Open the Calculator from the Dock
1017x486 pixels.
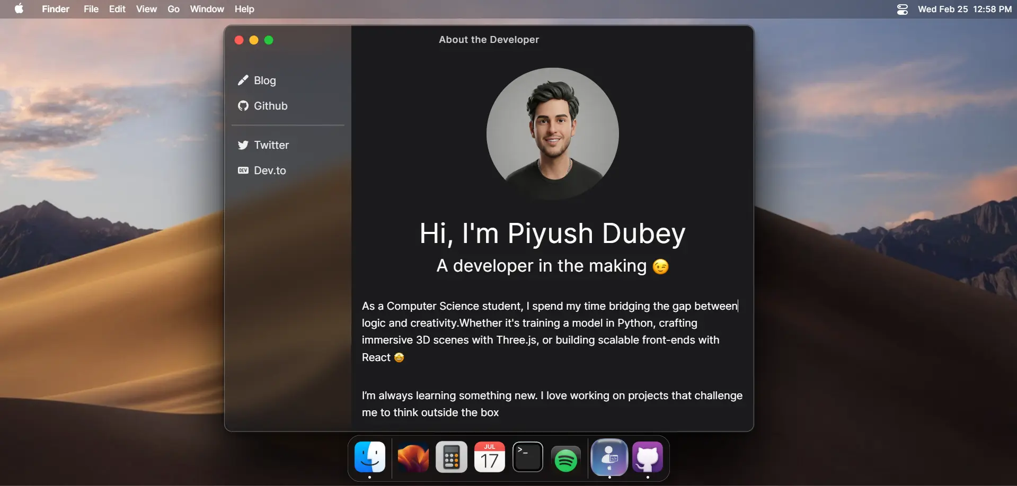pyautogui.click(x=450, y=457)
